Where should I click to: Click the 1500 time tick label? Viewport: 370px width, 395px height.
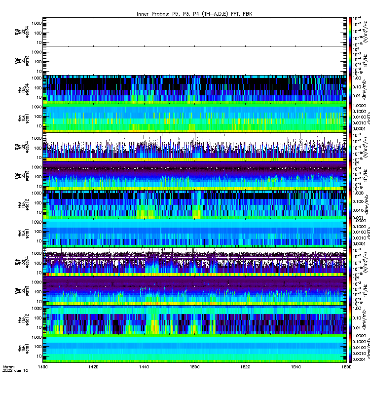194,367
